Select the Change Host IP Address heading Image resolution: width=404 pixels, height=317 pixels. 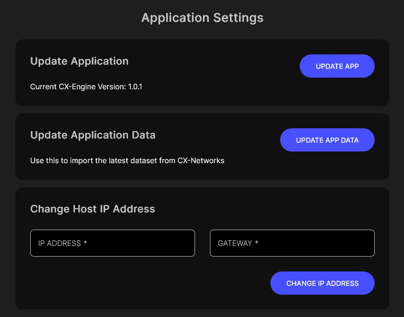[92, 209]
